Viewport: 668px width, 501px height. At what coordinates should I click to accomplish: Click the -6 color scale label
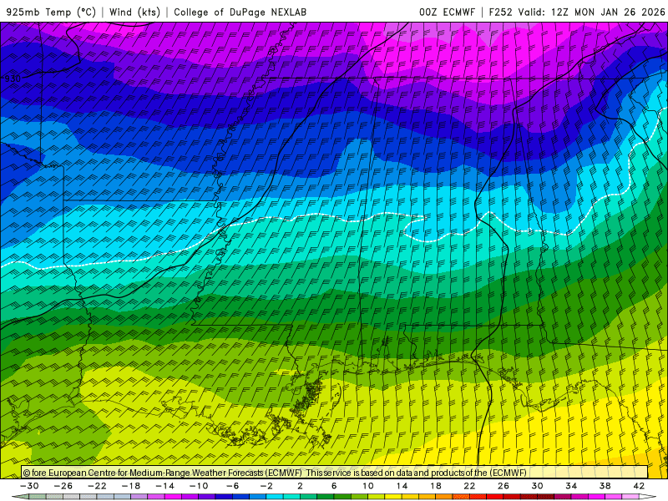point(232,486)
